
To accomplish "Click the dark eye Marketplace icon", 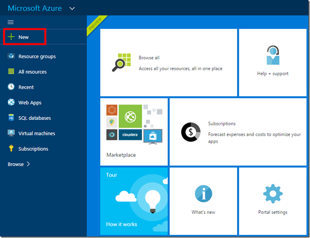I will click(x=112, y=135).
